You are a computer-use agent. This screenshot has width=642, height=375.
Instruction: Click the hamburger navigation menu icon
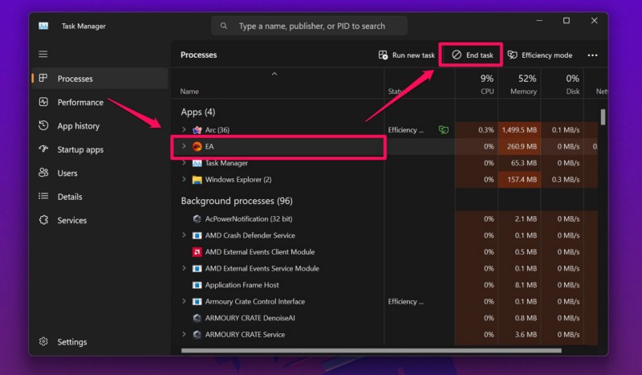coord(43,55)
